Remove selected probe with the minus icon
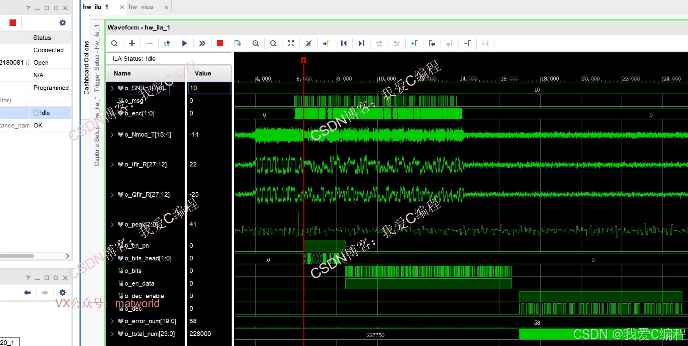The image size is (688, 346). [x=150, y=43]
